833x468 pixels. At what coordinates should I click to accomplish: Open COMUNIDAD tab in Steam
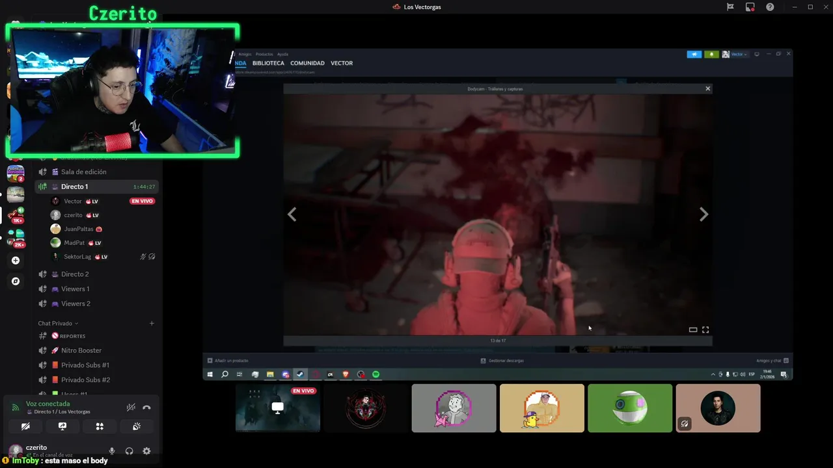[307, 63]
